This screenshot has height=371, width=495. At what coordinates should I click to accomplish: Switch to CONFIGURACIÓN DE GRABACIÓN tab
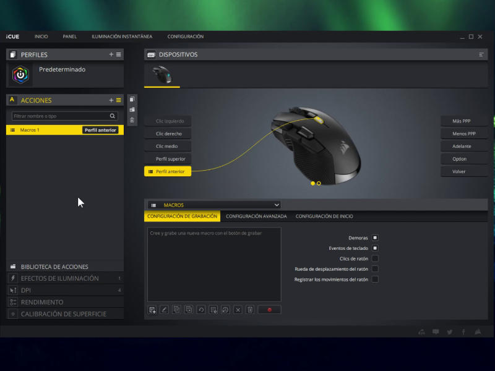tap(182, 216)
